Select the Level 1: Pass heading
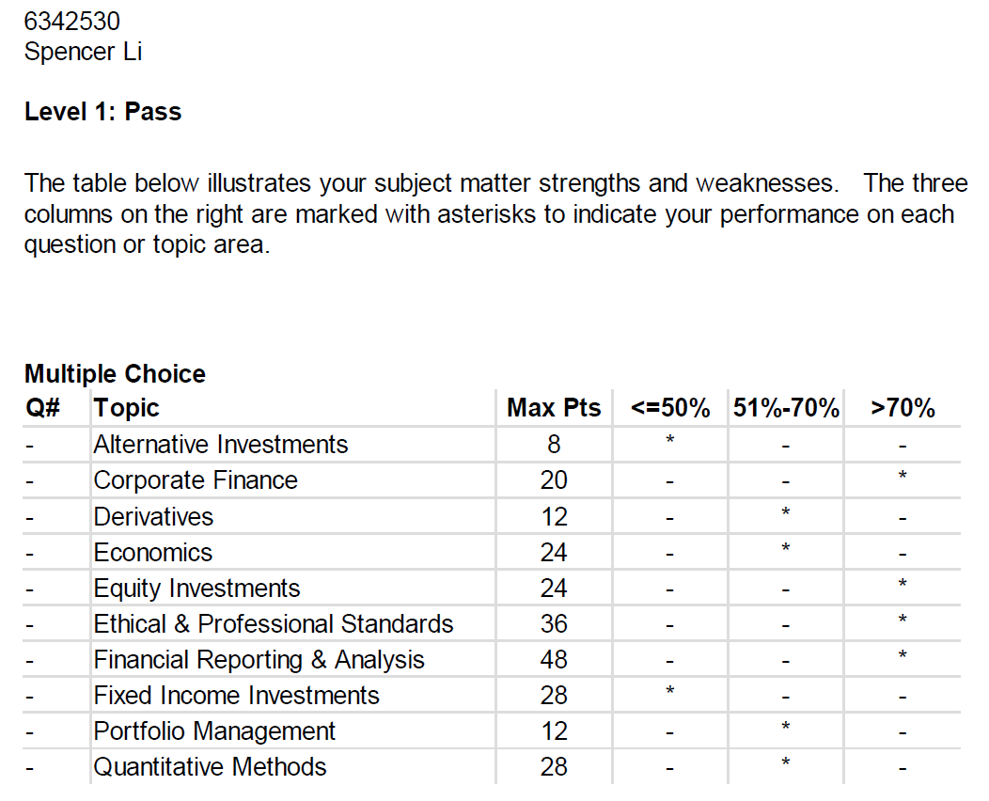Viewport: 989px width, 801px height. tap(102, 112)
